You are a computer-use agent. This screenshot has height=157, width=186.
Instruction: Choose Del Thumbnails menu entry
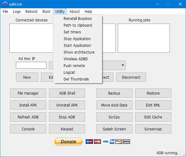tap(78, 79)
